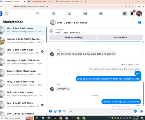Screen dimensions: 145x120
Task: Open Erice conversation
Action: tap(22, 113)
